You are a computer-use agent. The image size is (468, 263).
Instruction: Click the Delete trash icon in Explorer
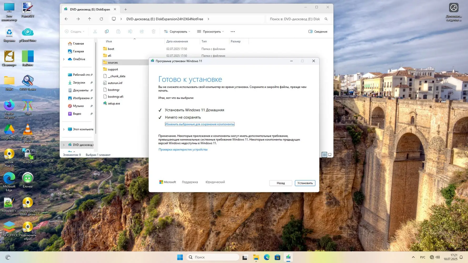pos(153,32)
